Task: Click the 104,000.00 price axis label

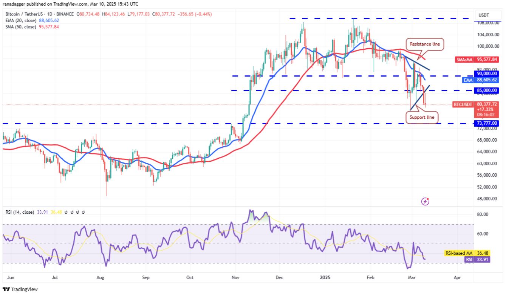Action: coord(488,34)
